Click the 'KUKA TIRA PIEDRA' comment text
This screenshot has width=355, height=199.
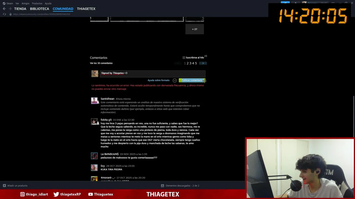(111, 169)
